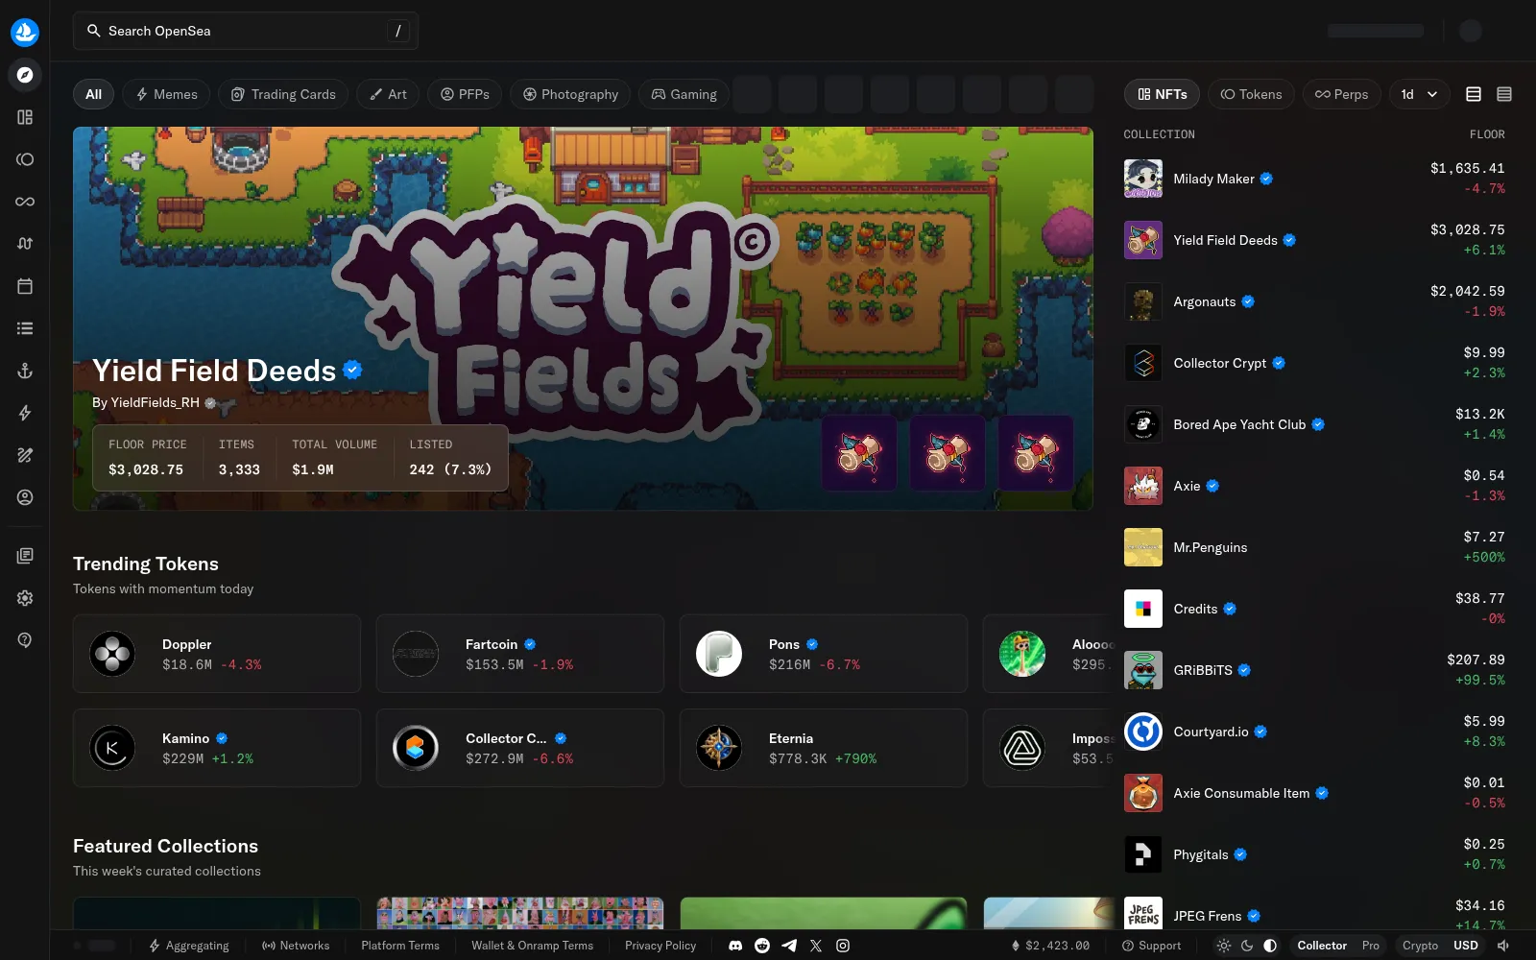Open the help question icon in sidebar

25,640
